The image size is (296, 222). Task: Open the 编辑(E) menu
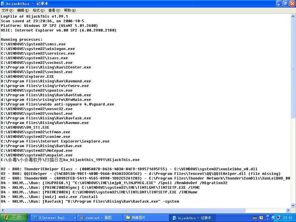23,10
